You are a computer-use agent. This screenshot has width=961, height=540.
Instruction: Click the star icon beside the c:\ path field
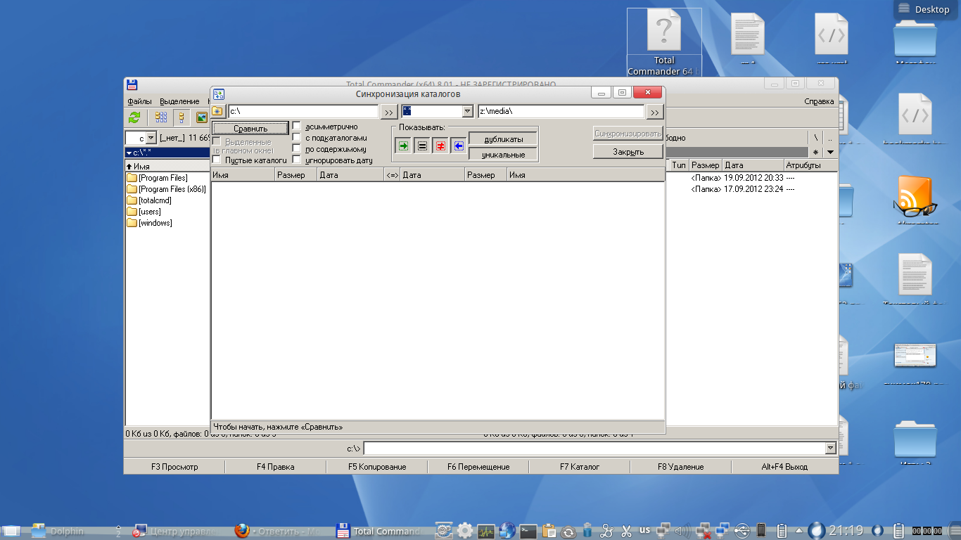(x=218, y=111)
